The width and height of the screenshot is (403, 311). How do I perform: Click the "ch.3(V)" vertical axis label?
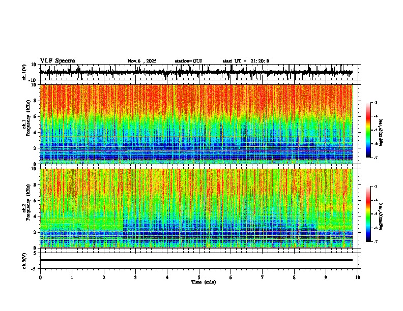(24, 261)
